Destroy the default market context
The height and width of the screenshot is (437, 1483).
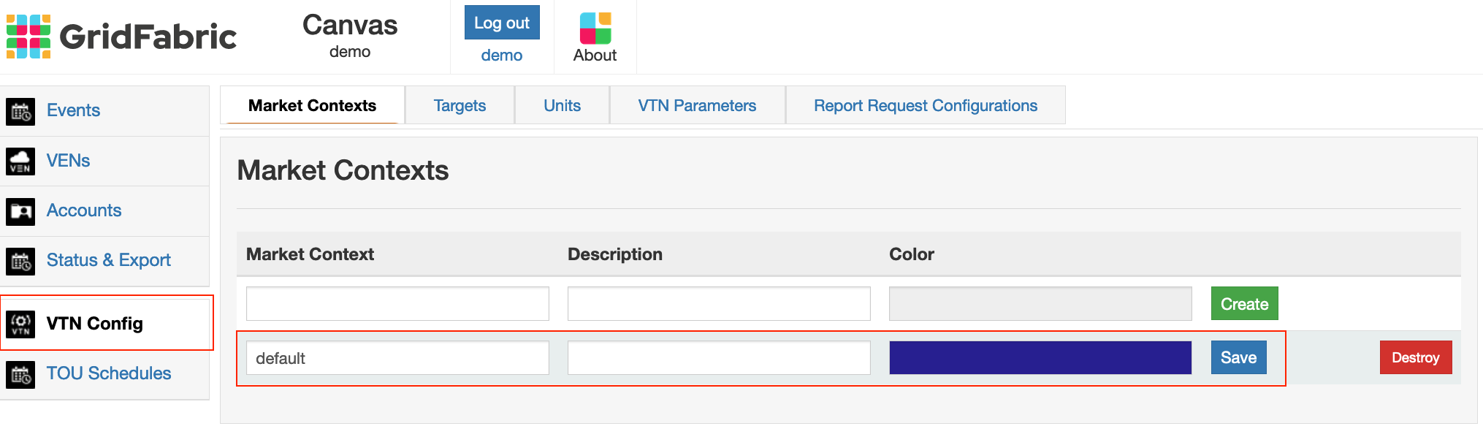pyautogui.click(x=1415, y=357)
